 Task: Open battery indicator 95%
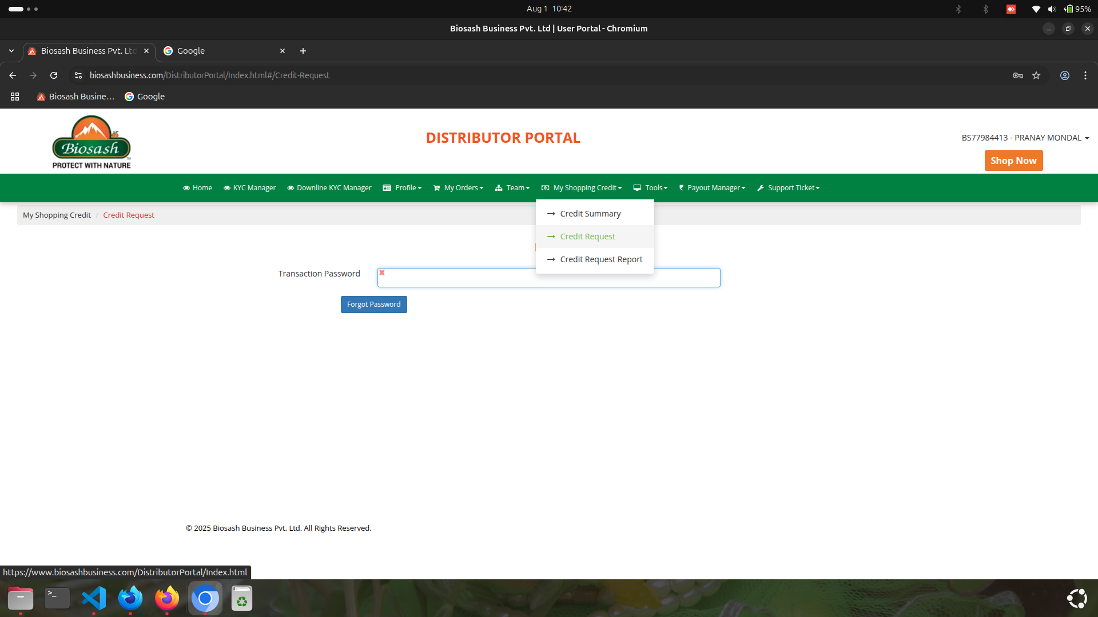[1077, 9]
